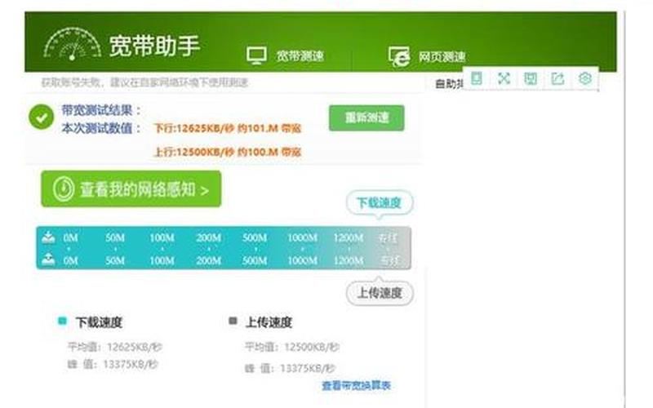Click the teal 下载速度 legend square
The image size is (653, 408).
[62, 321]
